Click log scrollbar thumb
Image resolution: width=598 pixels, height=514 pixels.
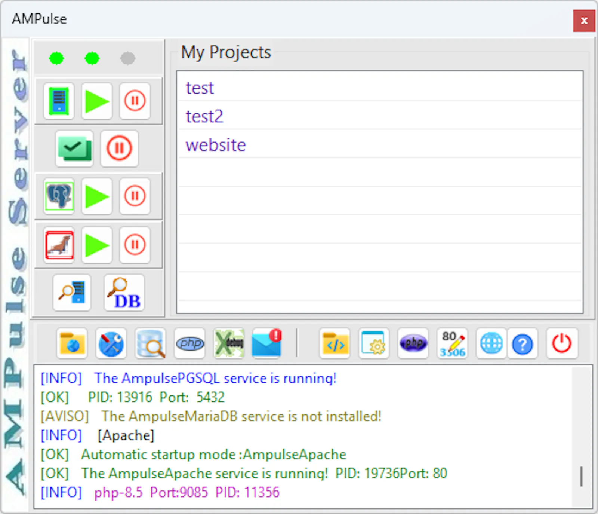581,476
